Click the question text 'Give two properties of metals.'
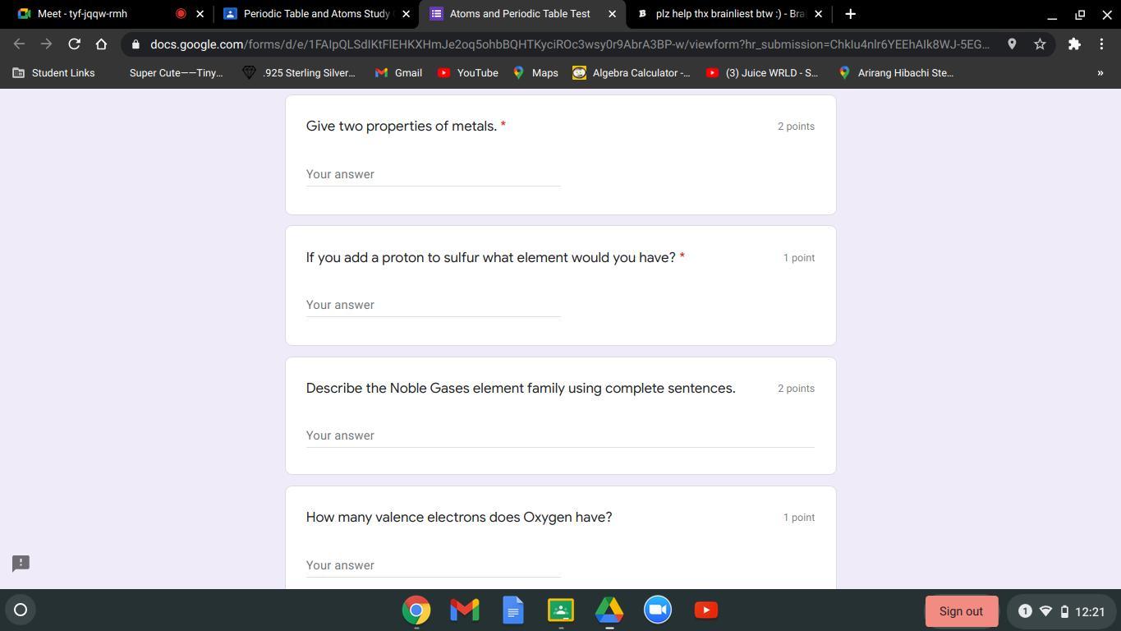1121x631 pixels. [402, 126]
